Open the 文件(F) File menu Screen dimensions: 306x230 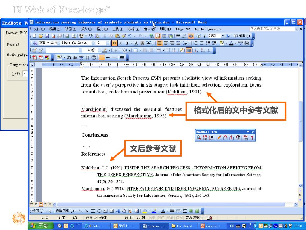coord(39,29)
